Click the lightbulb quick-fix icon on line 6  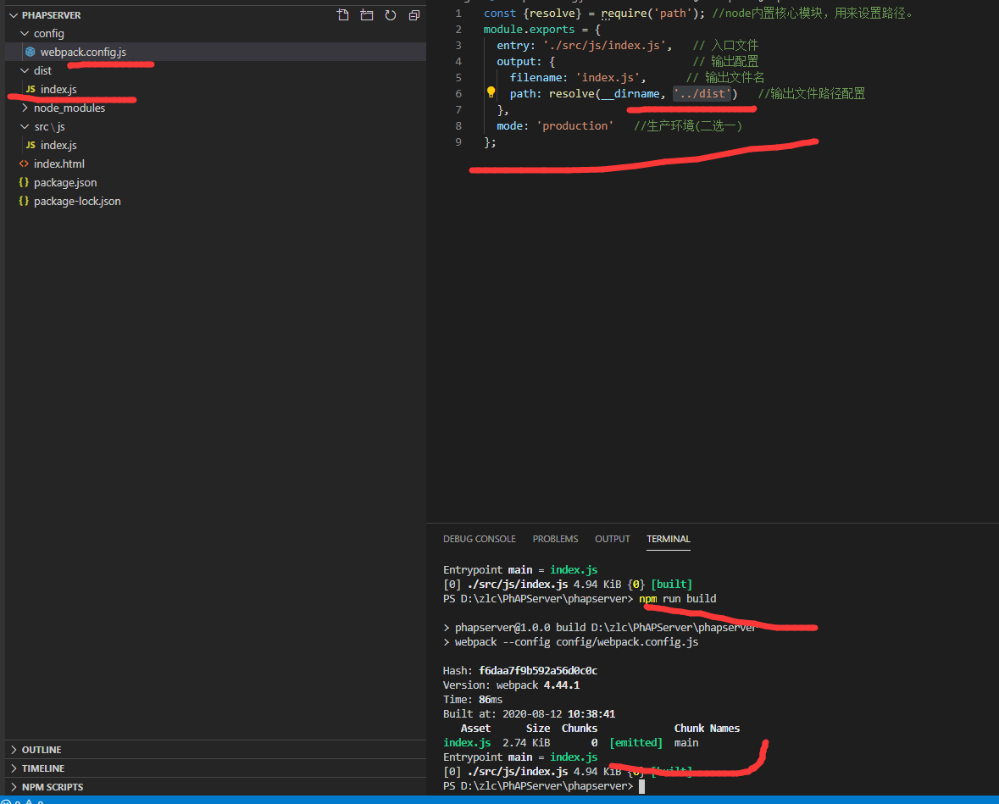(x=491, y=93)
